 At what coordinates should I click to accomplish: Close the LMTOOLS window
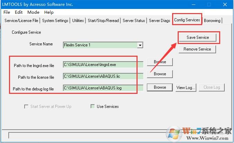click(225, 4)
